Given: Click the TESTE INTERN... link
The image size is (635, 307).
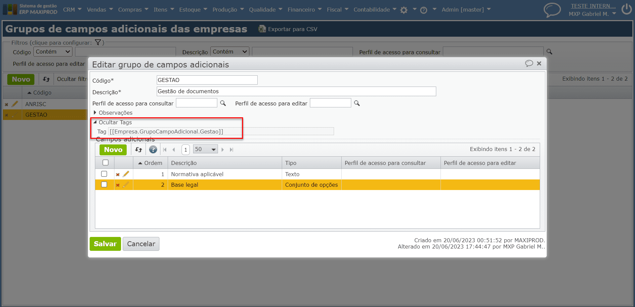Looking at the screenshot, I should click(593, 6).
